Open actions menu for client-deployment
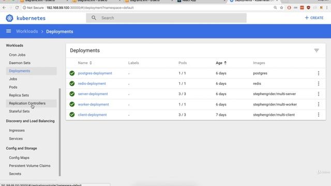Screen dimensions: 331x186 (319, 115)
